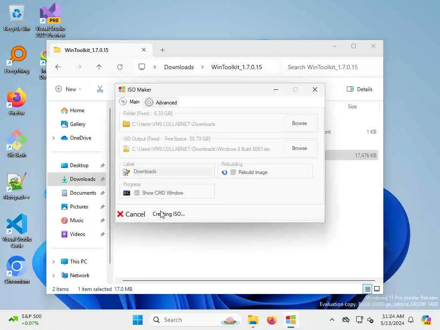Expand the Downloads breadcrumb chevron
The height and width of the screenshot is (330, 440).
202,67
